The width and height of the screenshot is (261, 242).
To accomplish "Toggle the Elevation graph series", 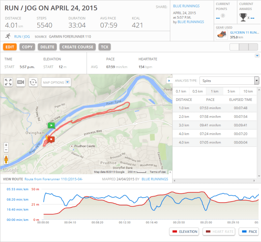I will click(x=184, y=232).
